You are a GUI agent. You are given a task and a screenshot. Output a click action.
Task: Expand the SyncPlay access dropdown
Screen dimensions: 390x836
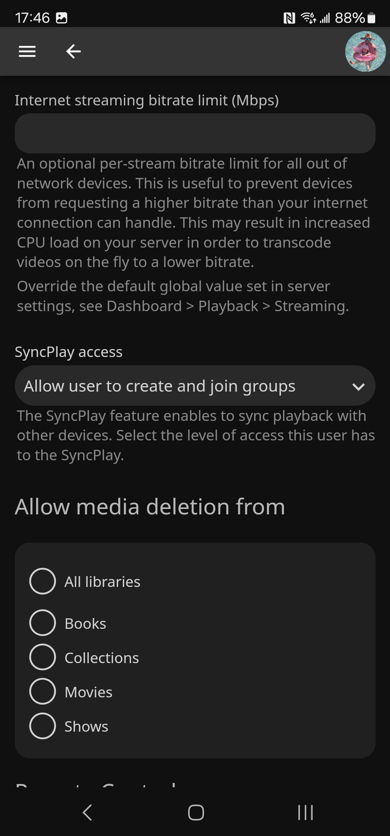pyautogui.click(x=195, y=386)
